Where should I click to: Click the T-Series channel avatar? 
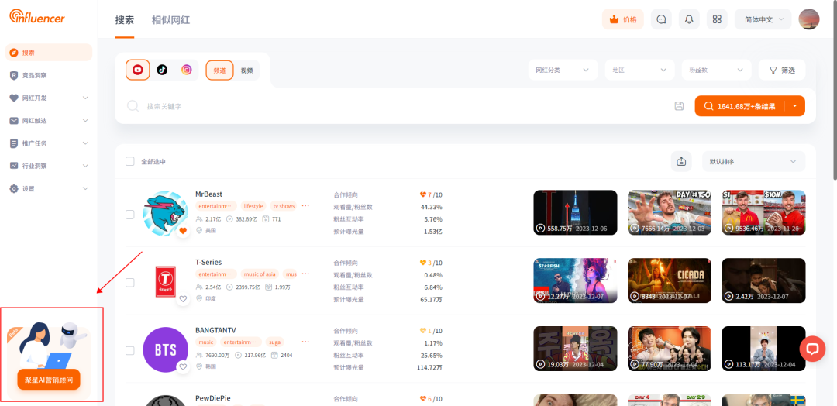point(166,281)
